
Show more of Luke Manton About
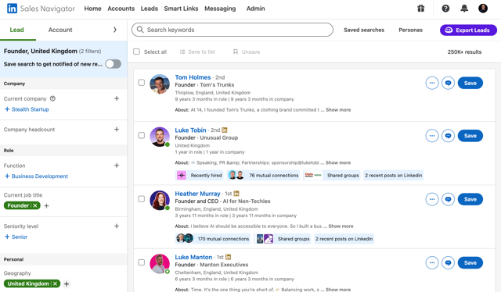click(338, 290)
